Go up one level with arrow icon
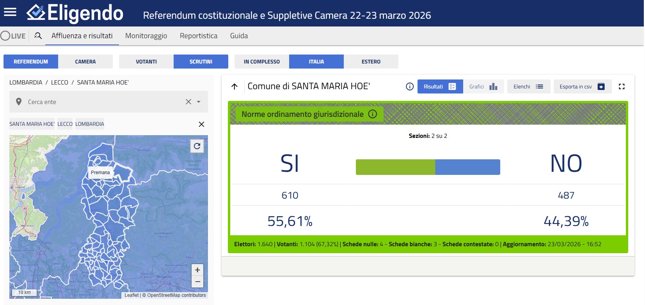The image size is (645, 305). (235, 86)
